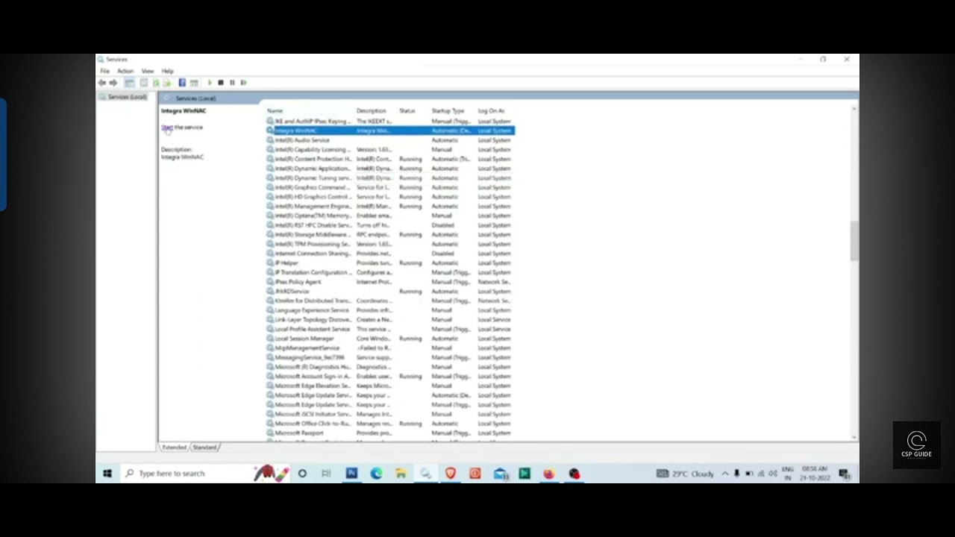955x537 pixels.
Task: Select Intel(R) Content Protection service row
Action: tap(390, 159)
